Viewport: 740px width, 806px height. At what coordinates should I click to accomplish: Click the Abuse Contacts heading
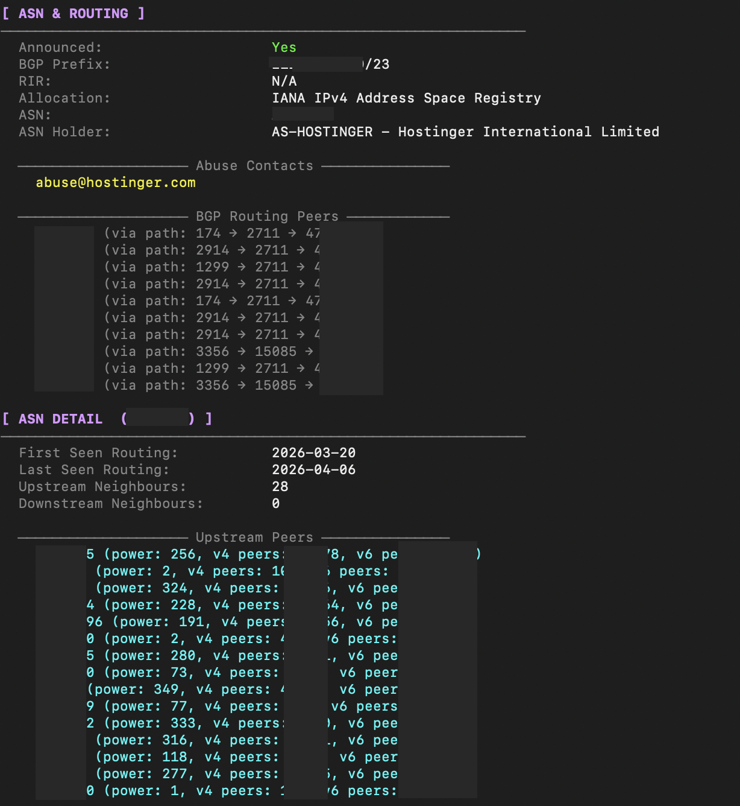[254, 166]
